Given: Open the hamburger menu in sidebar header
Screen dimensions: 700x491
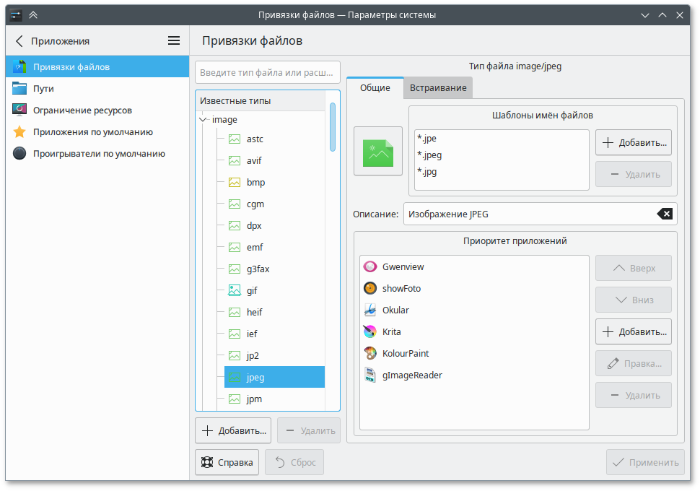Looking at the screenshot, I should point(174,41).
